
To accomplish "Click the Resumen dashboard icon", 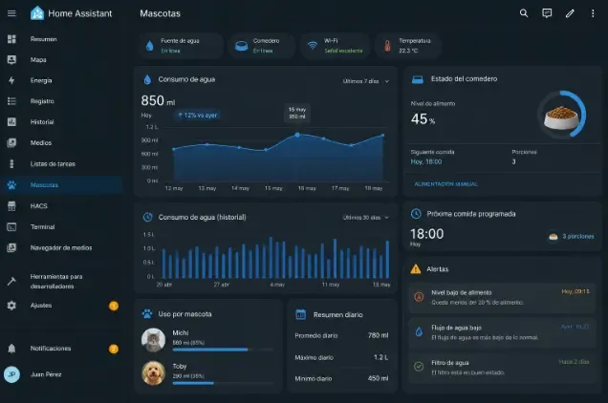I will (x=11, y=39).
